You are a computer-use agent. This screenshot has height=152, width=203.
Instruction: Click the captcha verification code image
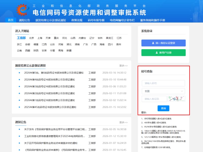pyautogui.click(x=177, y=99)
